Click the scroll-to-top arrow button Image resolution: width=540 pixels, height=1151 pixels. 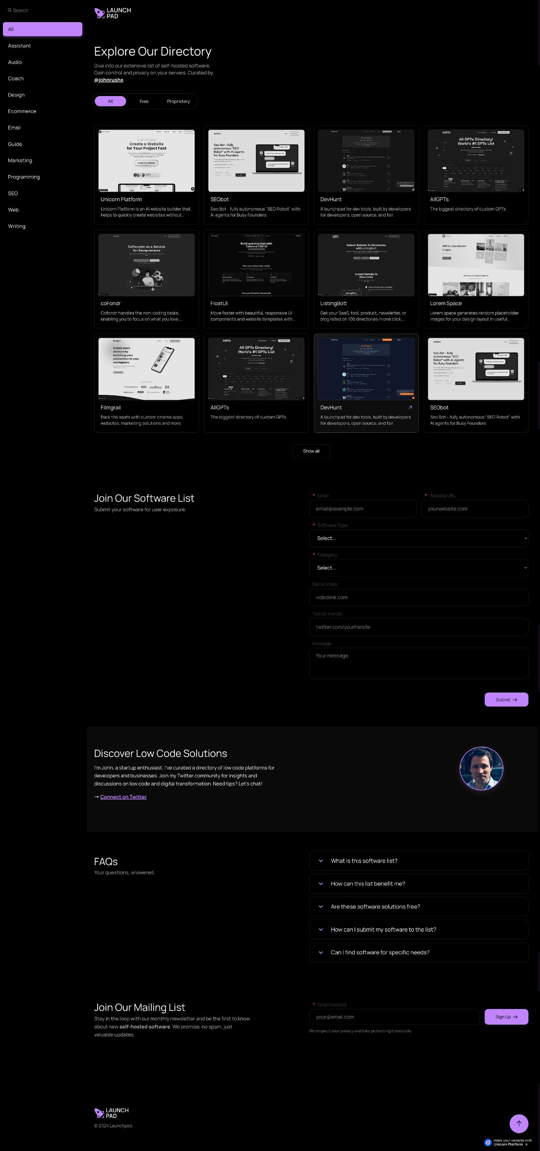click(x=518, y=1123)
